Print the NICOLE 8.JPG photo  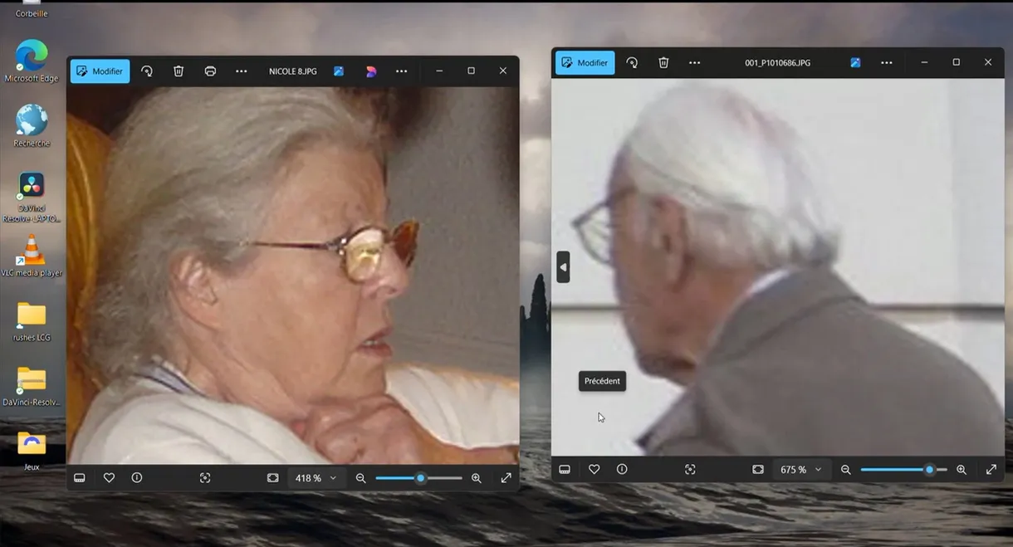click(210, 71)
